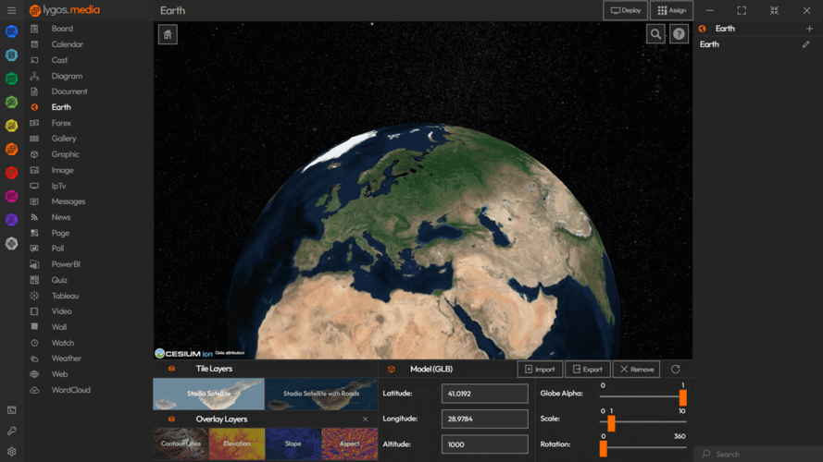The image size is (823, 462).
Task: Click the yellow workspace icon in sidebar
Action: point(11,126)
